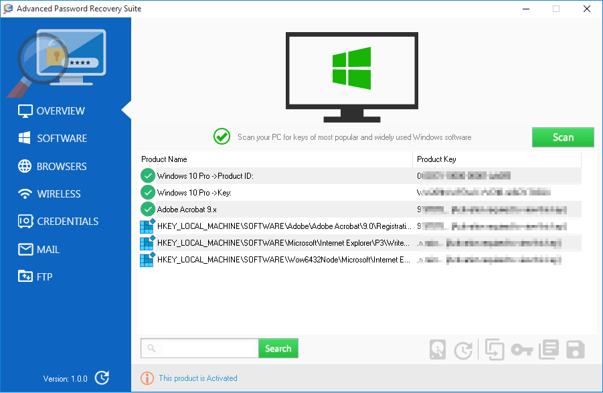Screen dimensions: 603x393
Task: Click the Product Name column header
Action: tap(274, 159)
